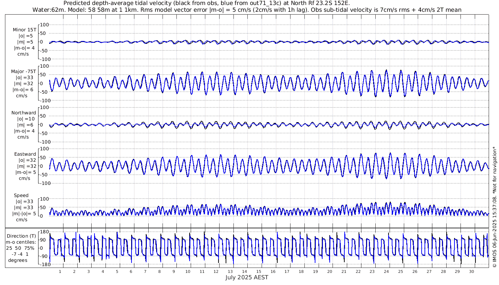Click the '|m-o|= 5' value under Eastward
Screen dimensions: 499x285
click(x=26, y=172)
